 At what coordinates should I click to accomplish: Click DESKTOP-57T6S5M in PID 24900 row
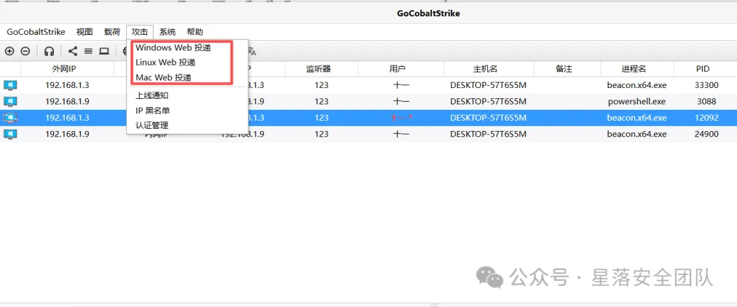coord(488,134)
